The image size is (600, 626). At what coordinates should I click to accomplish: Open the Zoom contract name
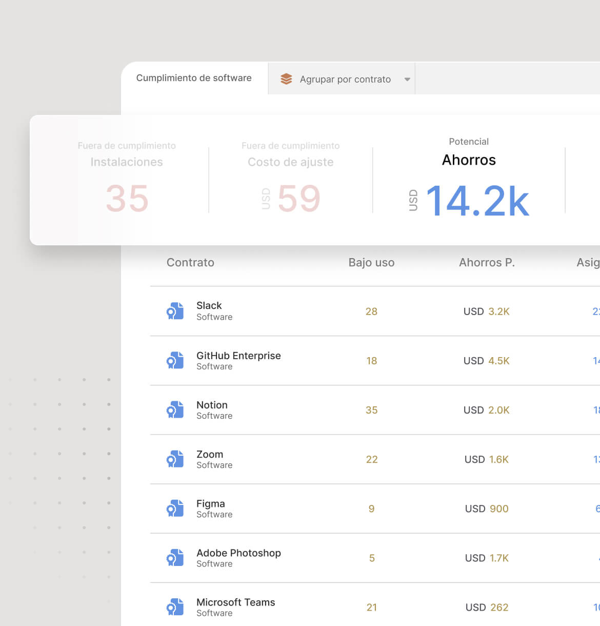point(210,454)
